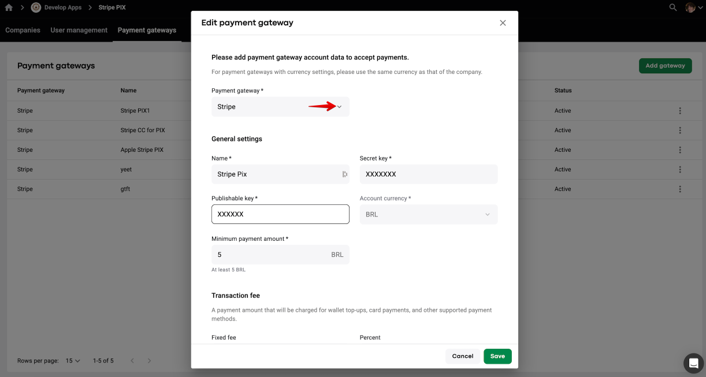Click the password manager icon in Name field
706x377 pixels.
coord(344,174)
